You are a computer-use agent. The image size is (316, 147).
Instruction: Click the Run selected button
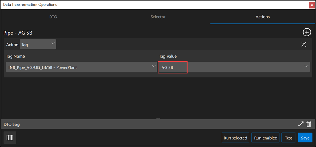coord(235,138)
